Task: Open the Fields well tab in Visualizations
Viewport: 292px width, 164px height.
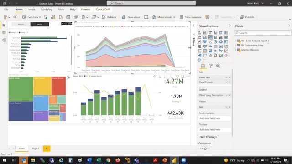Action: coord(203,66)
